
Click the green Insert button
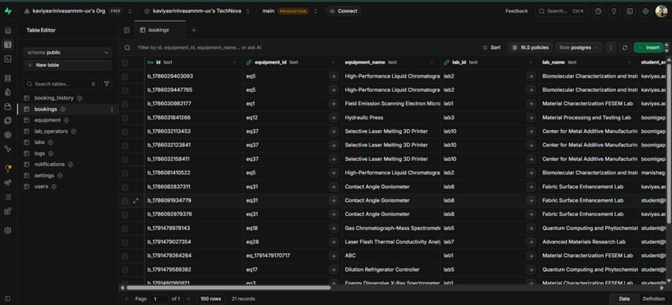649,47
